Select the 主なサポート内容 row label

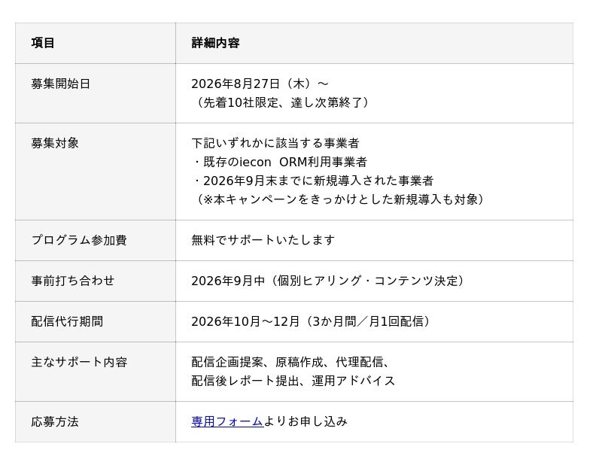(x=79, y=362)
